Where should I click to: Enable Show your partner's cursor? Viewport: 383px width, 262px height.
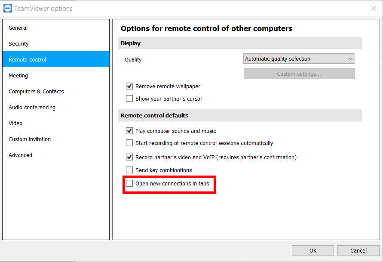129,99
